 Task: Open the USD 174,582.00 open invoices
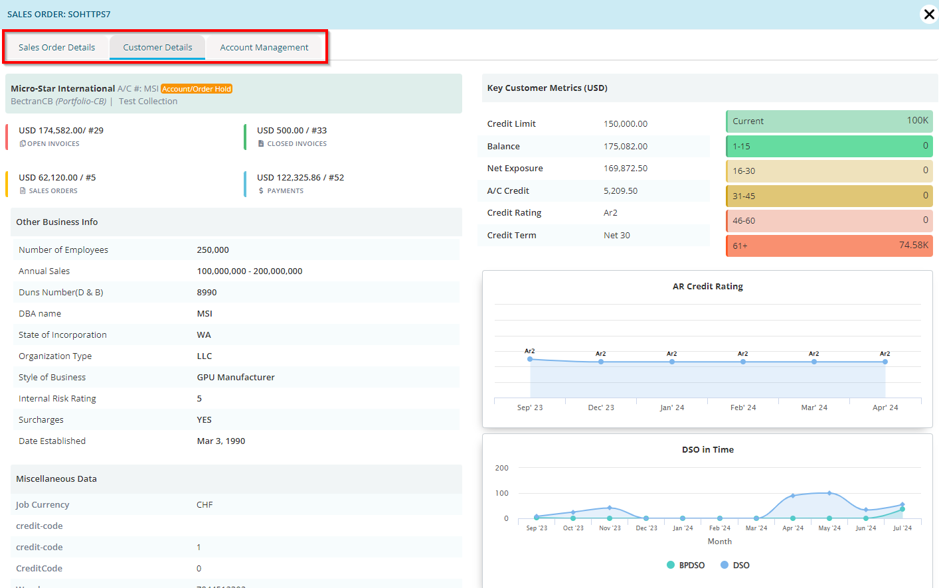click(x=61, y=130)
